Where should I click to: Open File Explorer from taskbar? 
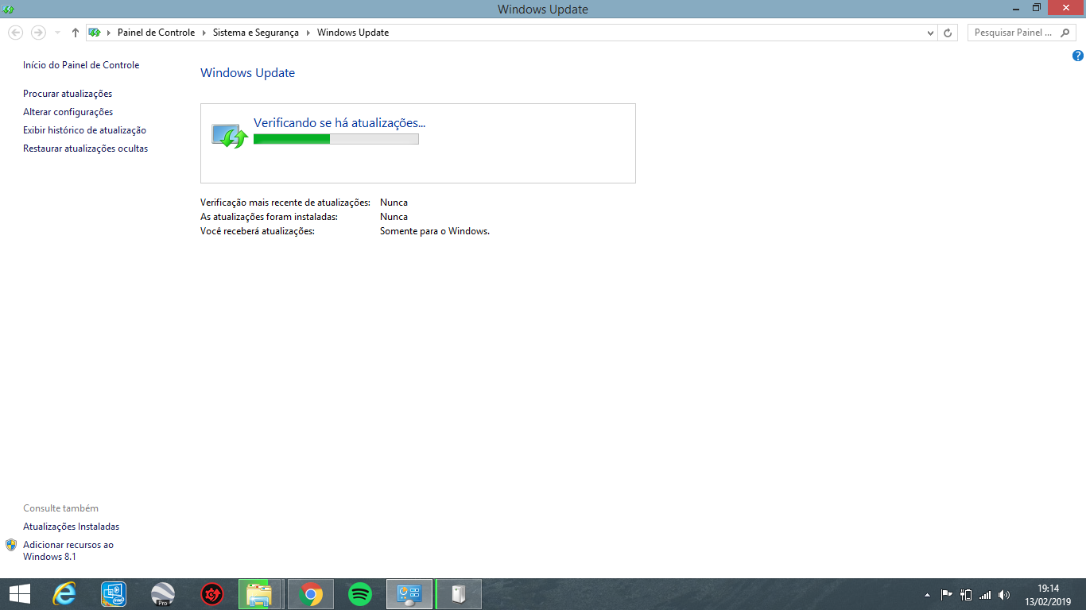pyautogui.click(x=260, y=594)
